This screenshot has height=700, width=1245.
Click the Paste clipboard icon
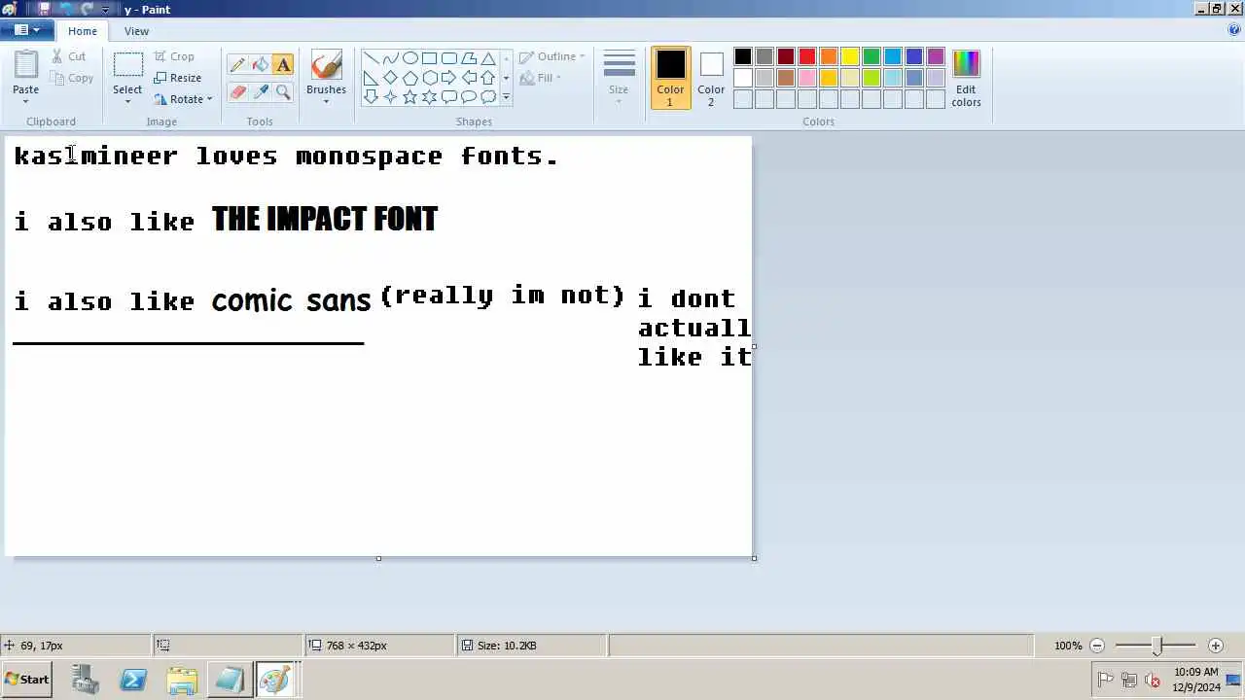pyautogui.click(x=26, y=64)
